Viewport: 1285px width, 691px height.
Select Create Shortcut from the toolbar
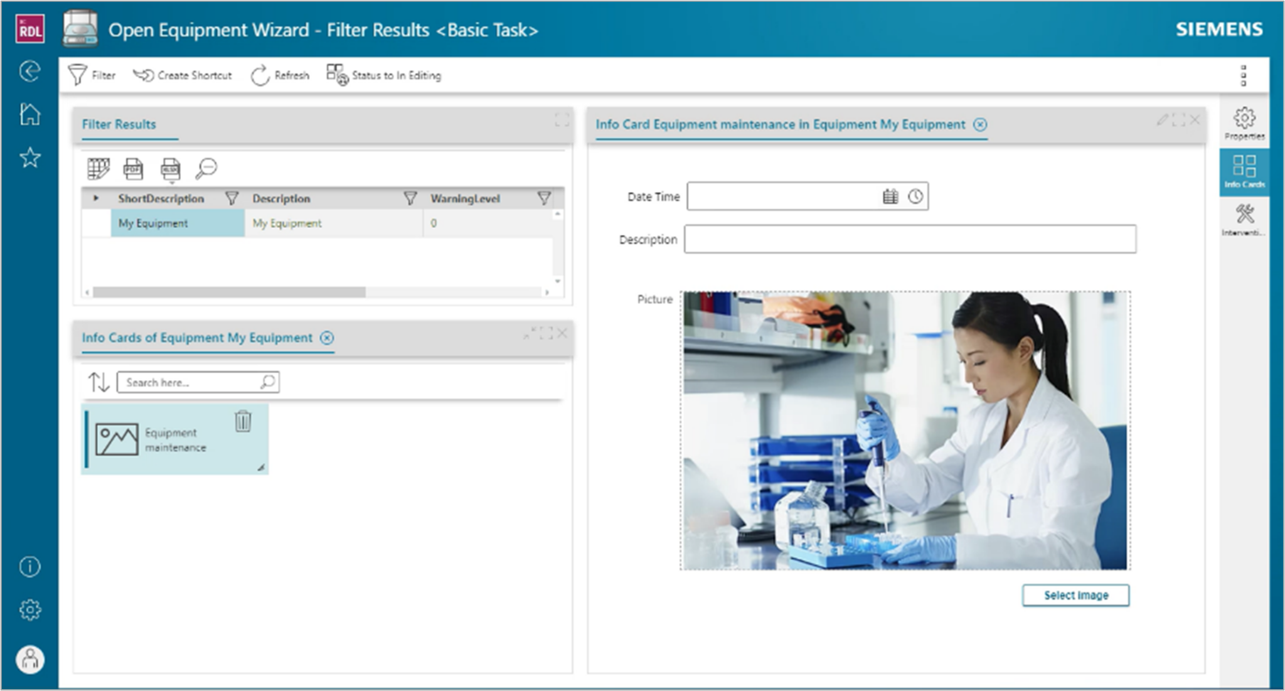[x=182, y=75]
